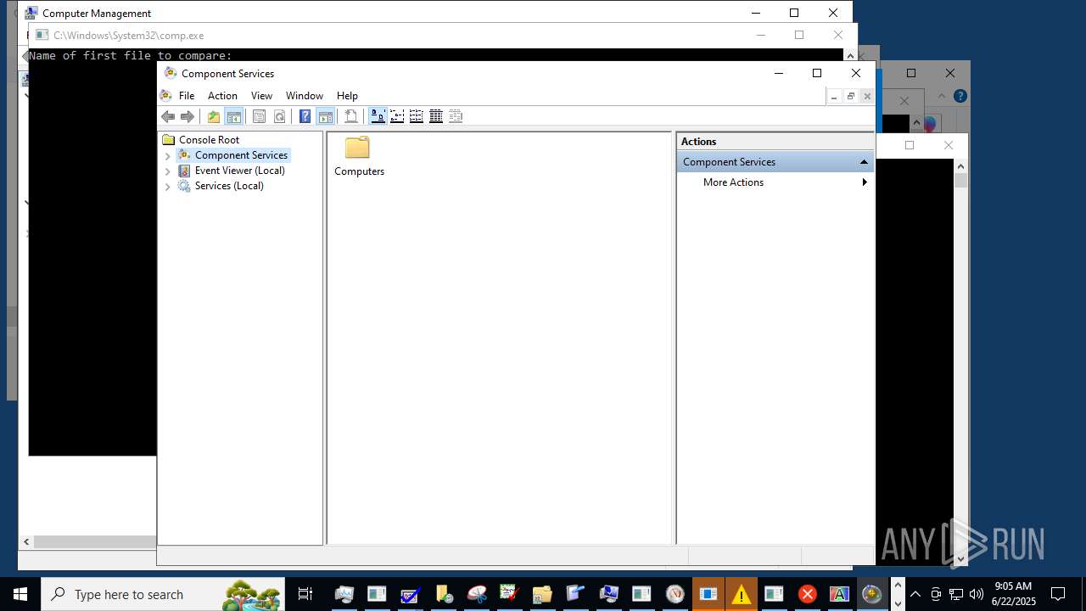The height and width of the screenshot is (611, 1086).
Task: Click left scroll arrow in Computer Management window
Action: pyautogui.click(x=26, y=541)
